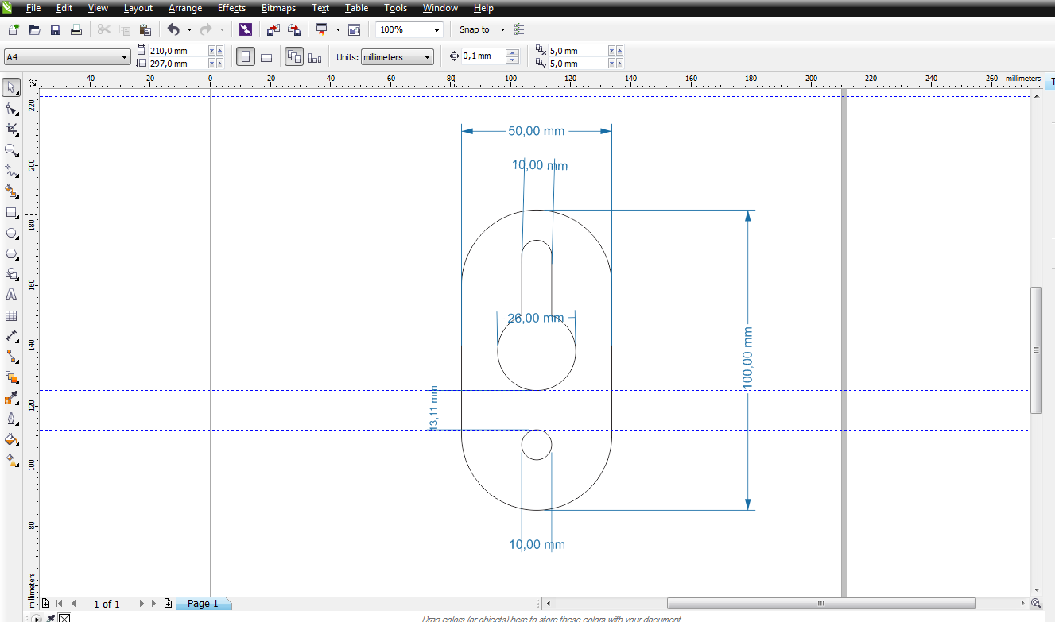Add a page after the current page

pyautogui.click(x=169, y=604)
